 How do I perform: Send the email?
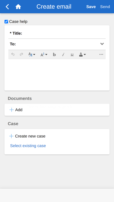point(105,7)
